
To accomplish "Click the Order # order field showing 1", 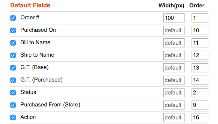I will point(200,18).
